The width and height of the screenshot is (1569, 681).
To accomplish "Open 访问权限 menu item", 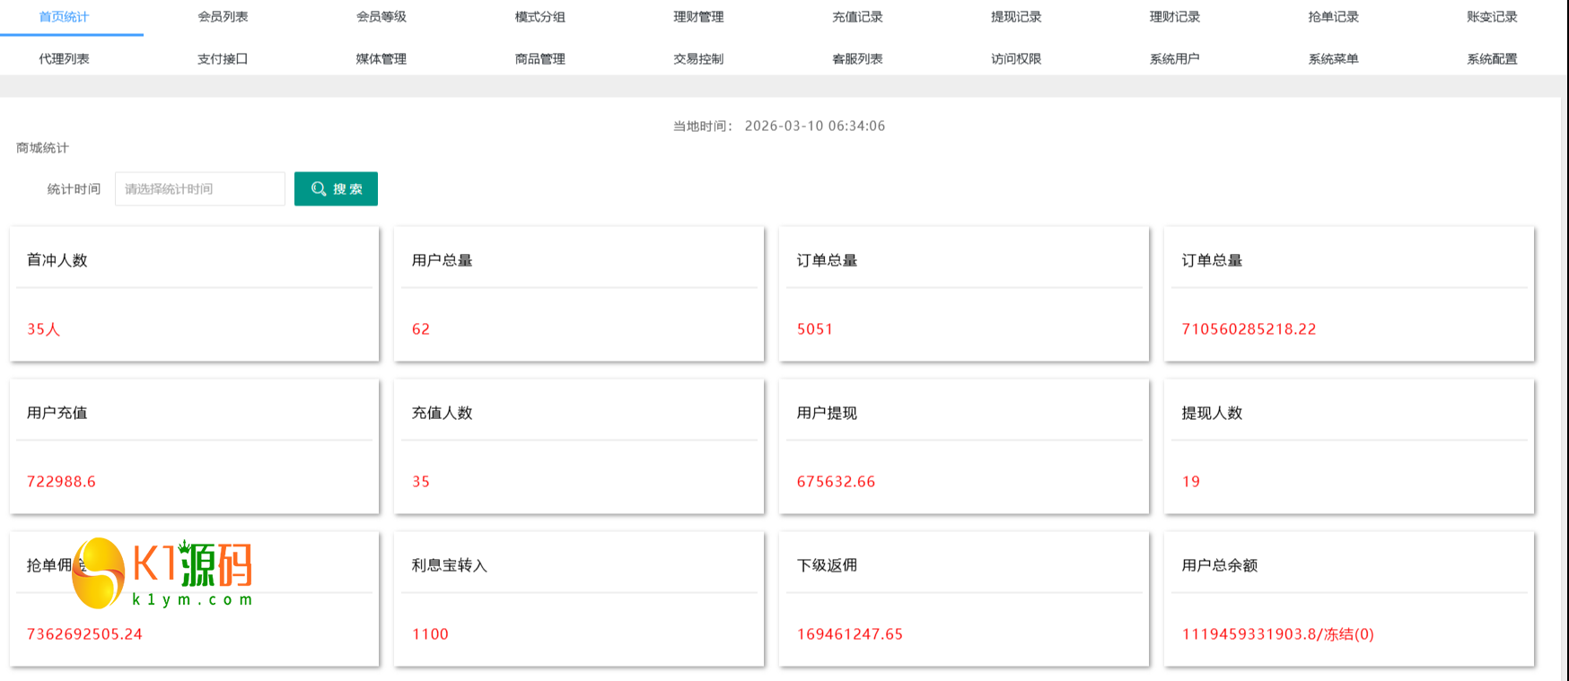I will coord(1016,59).
